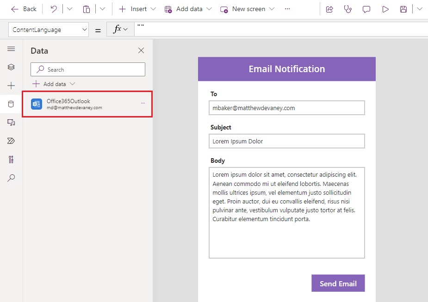428x302 pixels.
Task: Preview the app with Play
Action: point(385,9)
